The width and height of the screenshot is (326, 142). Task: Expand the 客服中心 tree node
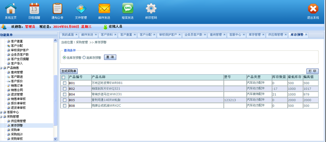pos(1,112)
